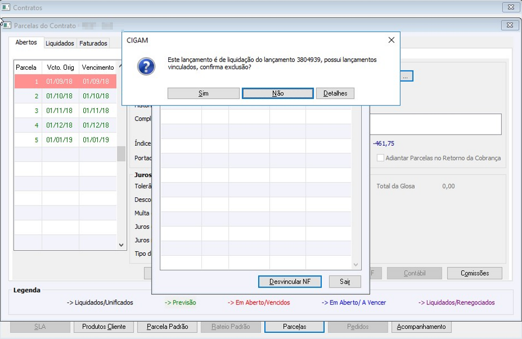Viewport: 522px width, 339px height.
Task: Click the Vencimento column header
Action: point(98,68)
